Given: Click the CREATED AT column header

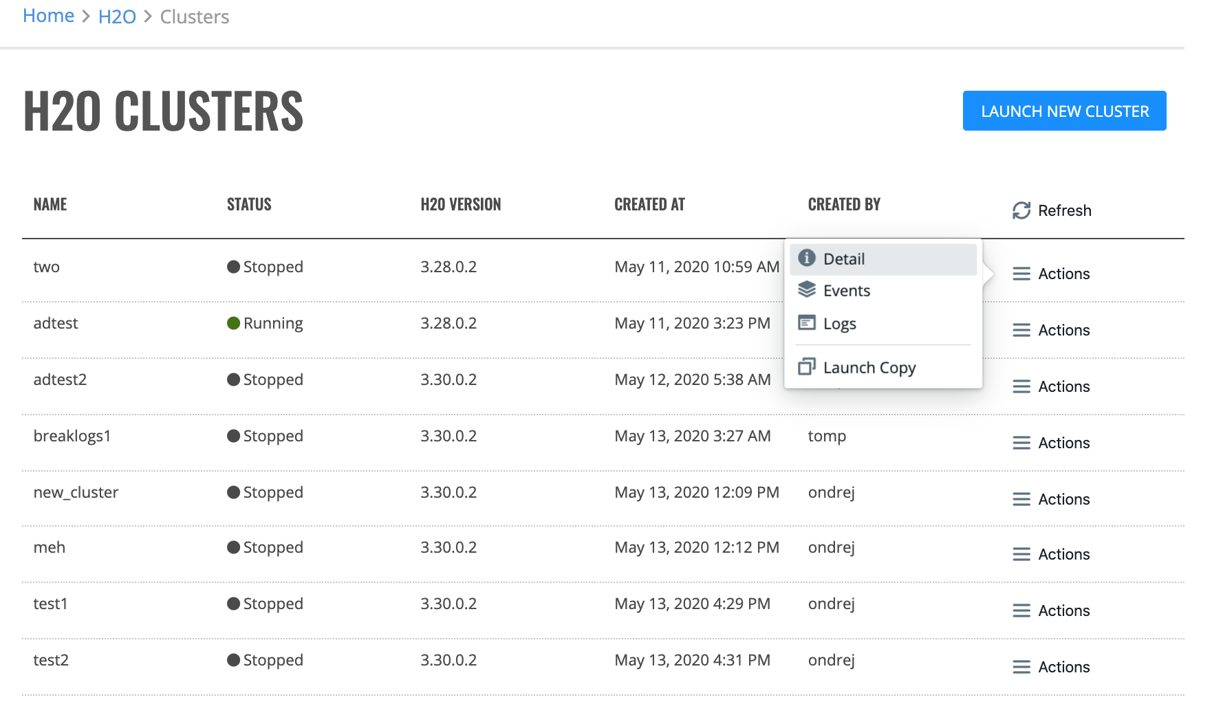Looking at the screenshot, I should (x=649, y=204).
